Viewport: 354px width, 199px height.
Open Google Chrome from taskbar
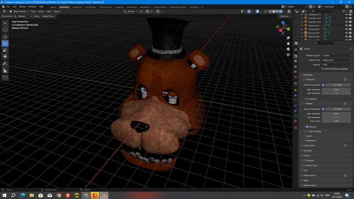point(59,195)
